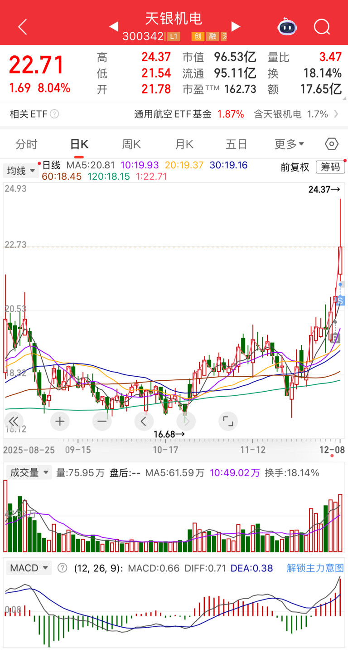Jump to earliest data double-left arrow
Image resolution: width=348 pixels, height=654 pixels.
pyautogui.click(x=14, y=422)
